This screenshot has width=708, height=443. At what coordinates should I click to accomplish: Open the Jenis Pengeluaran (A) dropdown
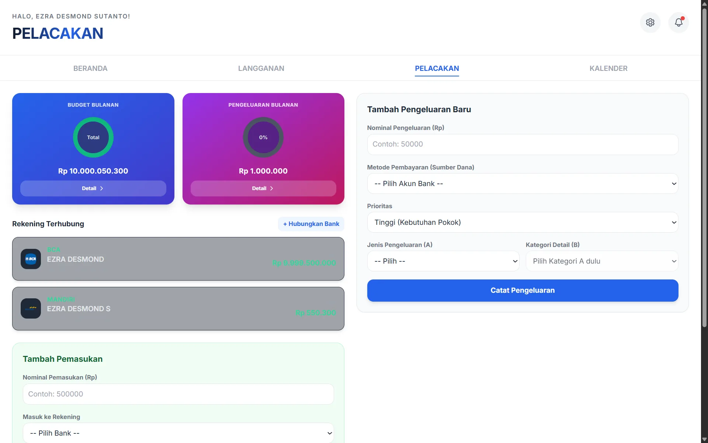pyautogui.click(x=443, y=261)
